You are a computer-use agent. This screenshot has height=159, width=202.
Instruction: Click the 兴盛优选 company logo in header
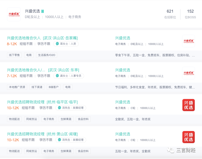pyautogui.click(x=14, y=14)
